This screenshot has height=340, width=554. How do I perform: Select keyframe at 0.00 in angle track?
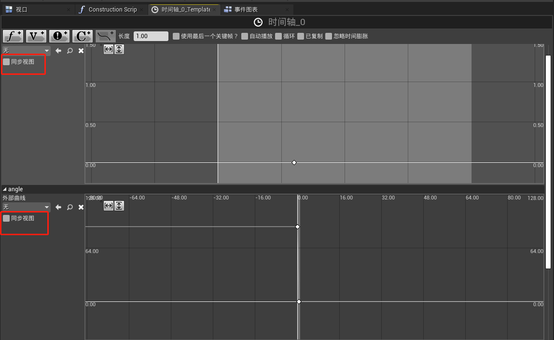click(x=299, y=301)
